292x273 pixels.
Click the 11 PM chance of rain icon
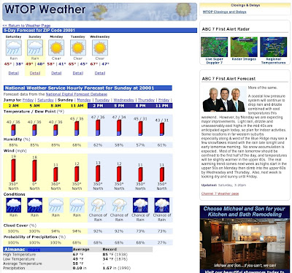coord(162,205)
